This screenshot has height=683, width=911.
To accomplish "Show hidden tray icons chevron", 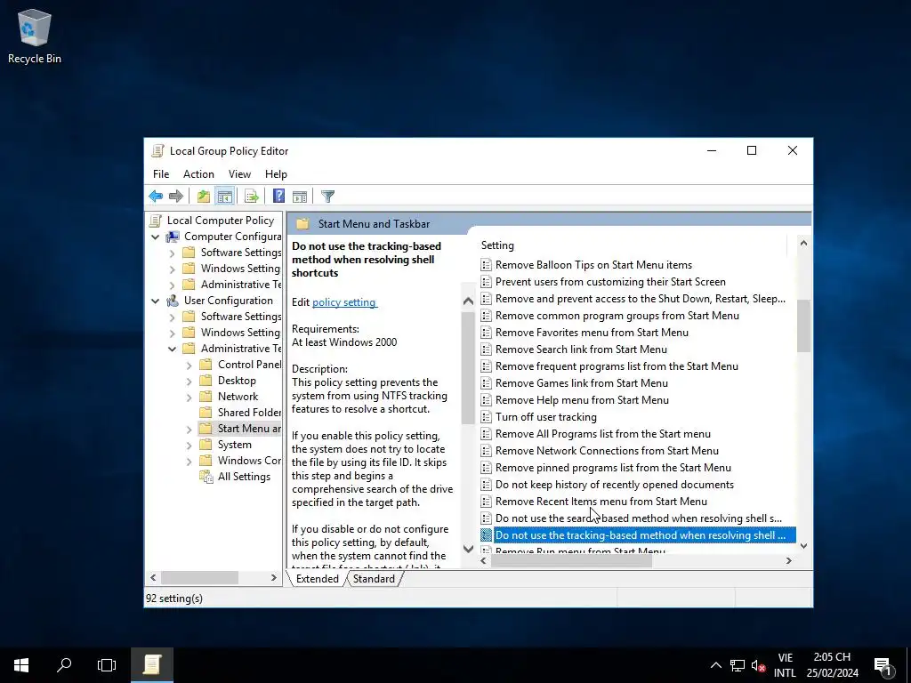I will point(716,665).
